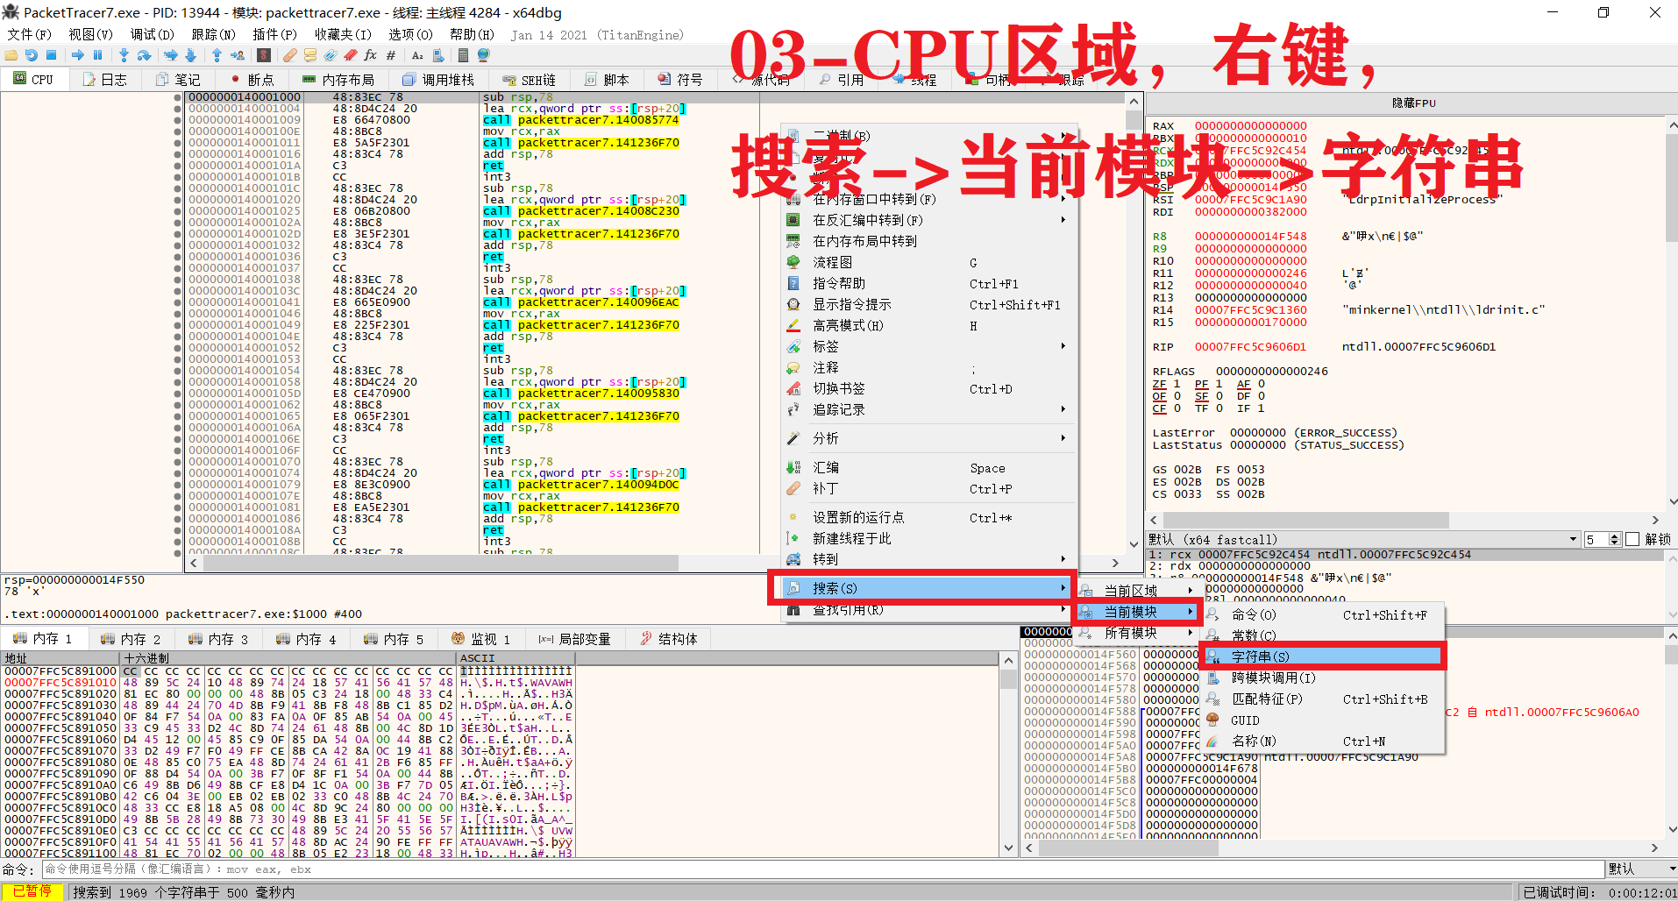Click the run-to-user-code icon
1678x901 pixels.
click(238, 56)
